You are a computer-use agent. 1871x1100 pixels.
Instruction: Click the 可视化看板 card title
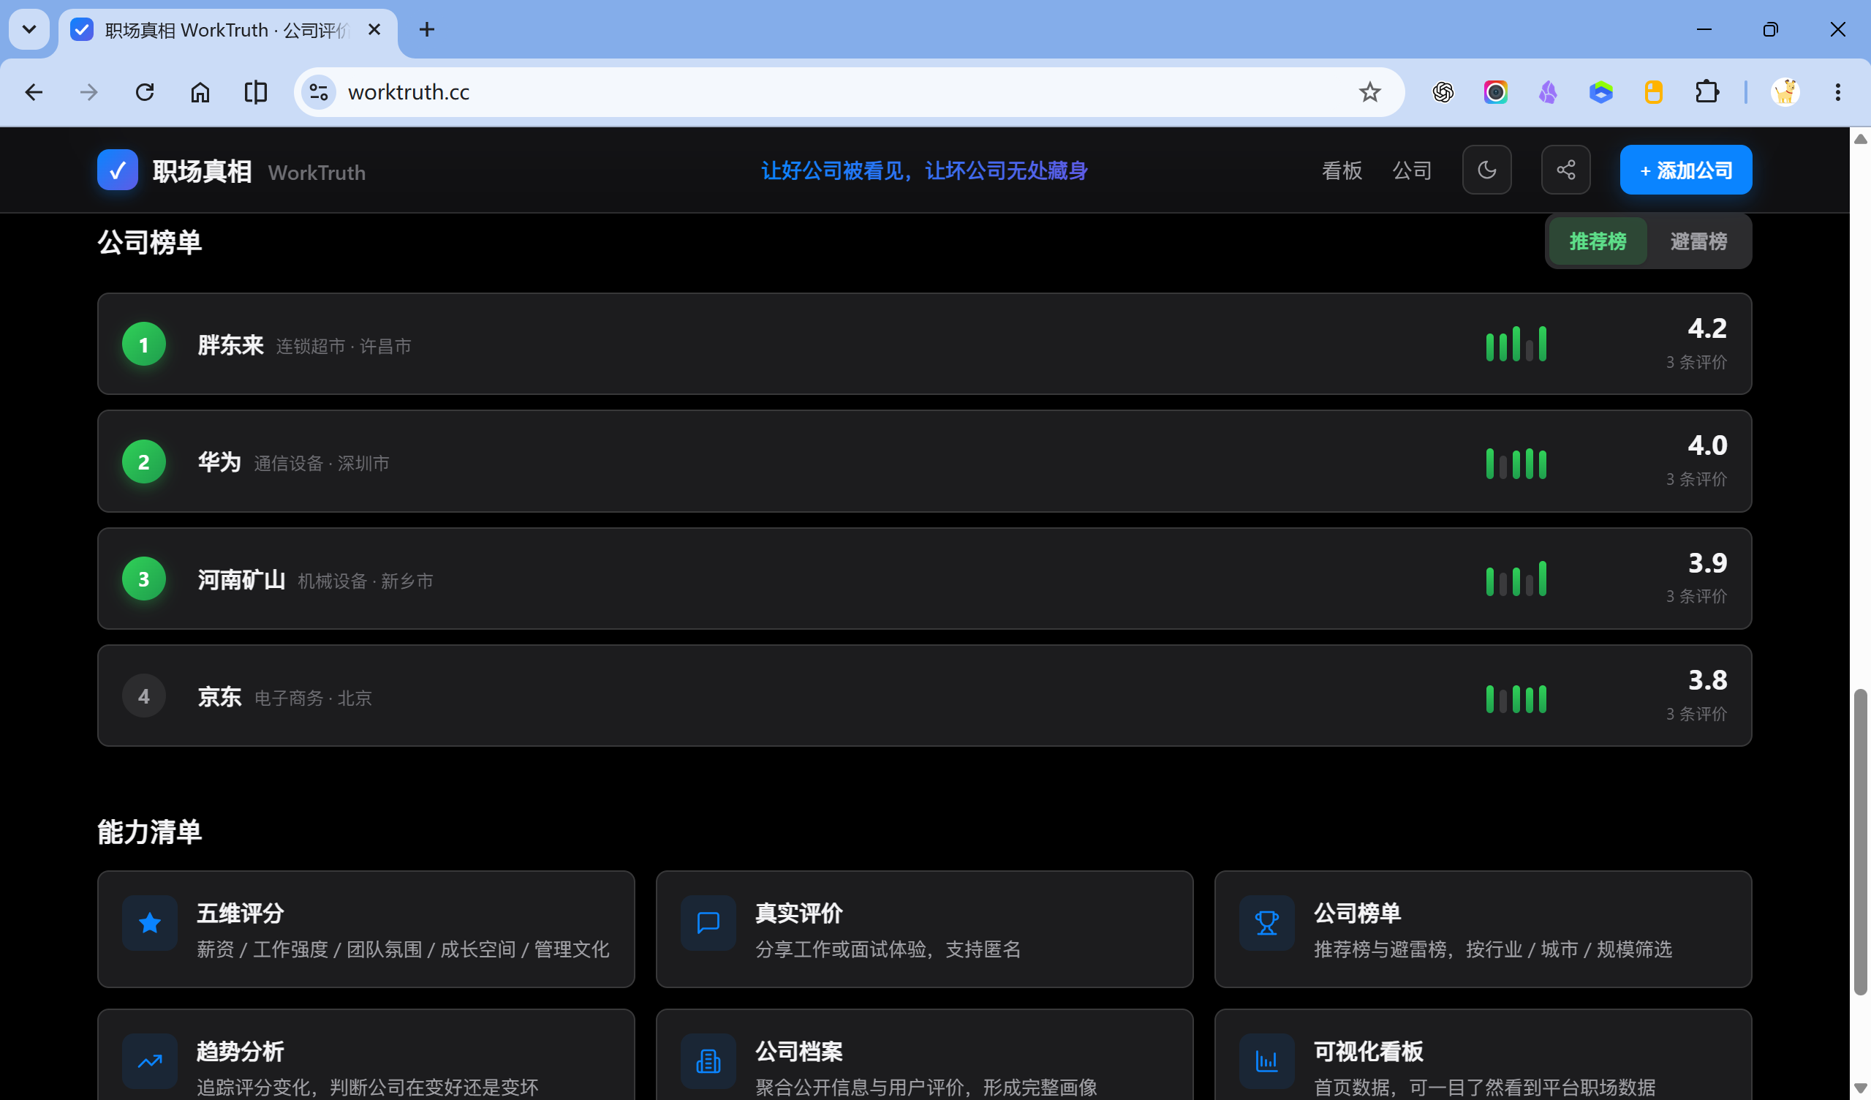click(x=1368, y=1052)
